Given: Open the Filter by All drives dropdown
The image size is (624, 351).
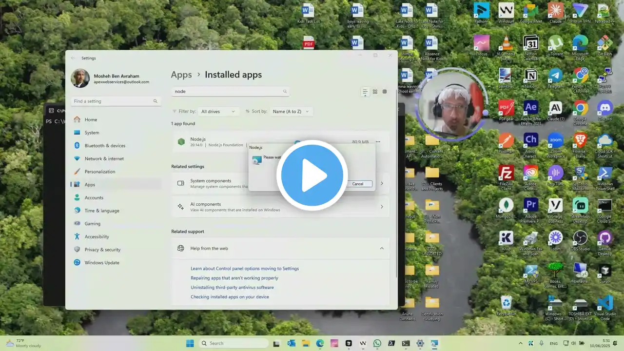Looking at the screenshot, I should [x=218, y=111].
